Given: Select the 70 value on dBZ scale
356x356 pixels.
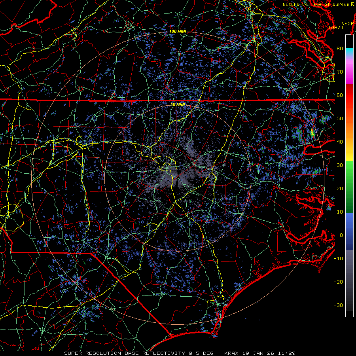Looking at the screenshot, I should point(340,72).
